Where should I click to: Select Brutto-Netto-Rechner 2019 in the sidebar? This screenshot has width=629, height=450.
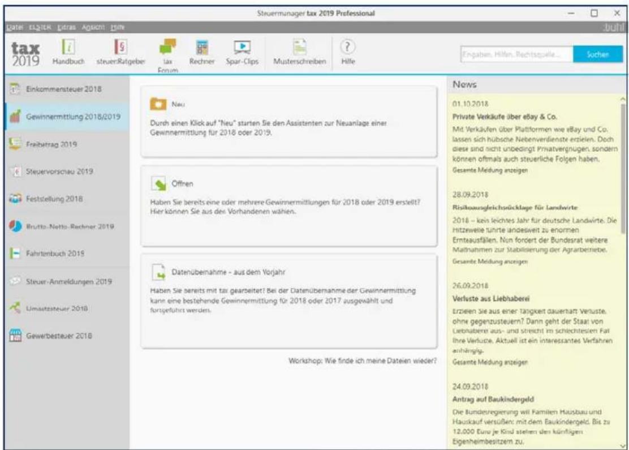67,226
